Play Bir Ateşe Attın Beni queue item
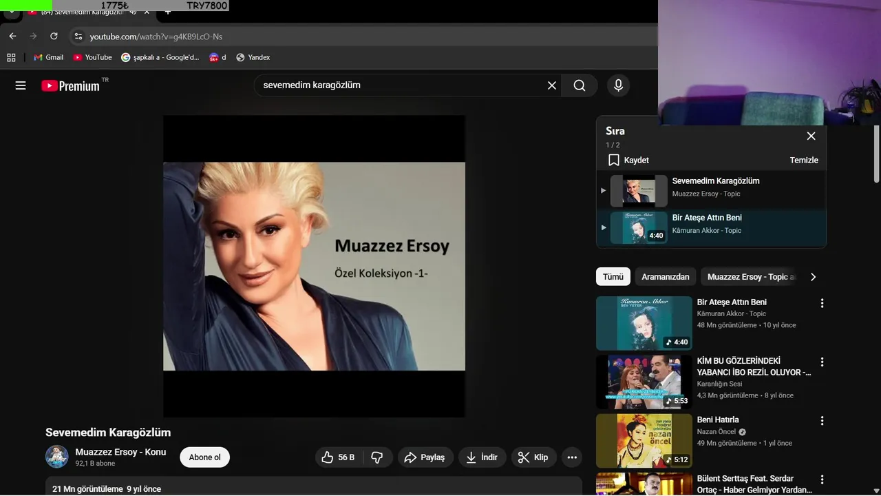The width and height of the screenshot is (881, 496). (x=711, y=227)
